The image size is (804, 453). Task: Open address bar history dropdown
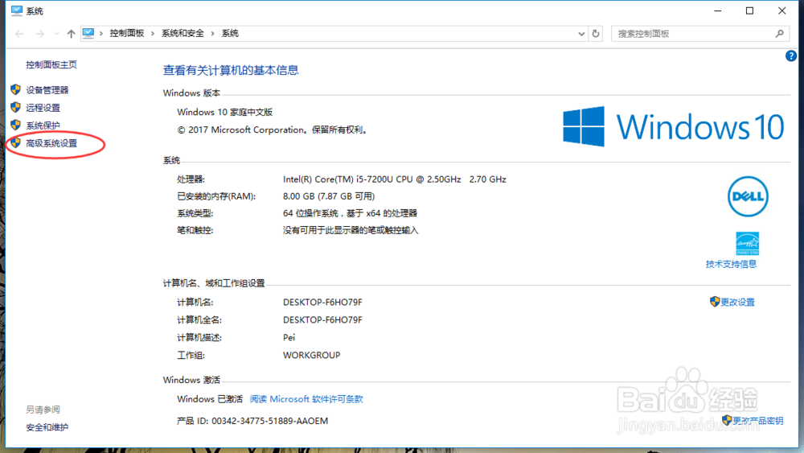[x=581, y=34]
